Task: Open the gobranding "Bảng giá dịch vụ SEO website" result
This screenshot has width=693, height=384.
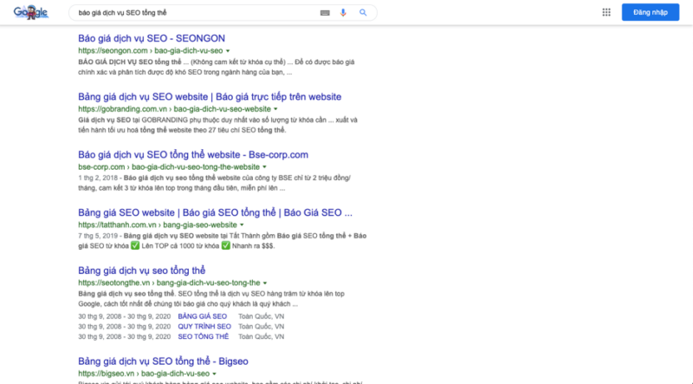Action: tap(210, 97)
